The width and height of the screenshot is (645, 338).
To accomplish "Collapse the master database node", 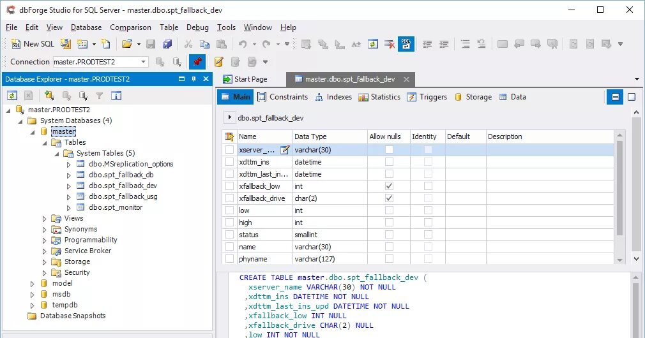I will [32, 132].
